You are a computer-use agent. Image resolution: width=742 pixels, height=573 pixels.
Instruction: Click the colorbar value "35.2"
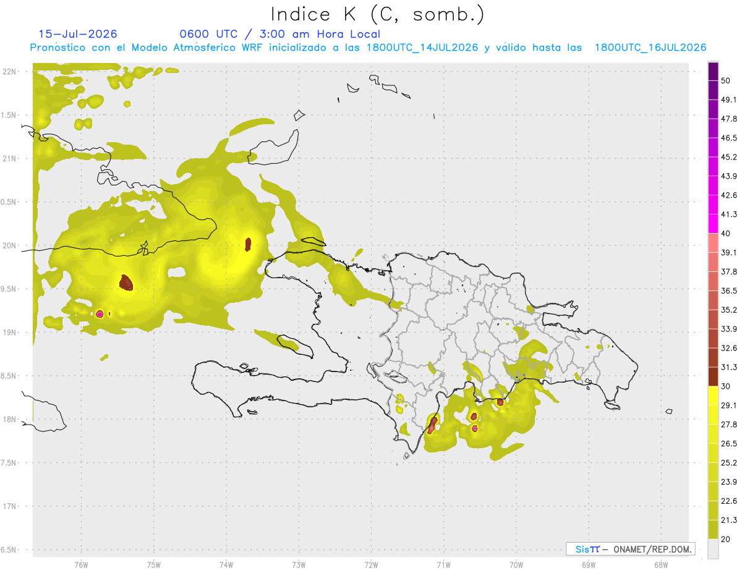[729, 310]
